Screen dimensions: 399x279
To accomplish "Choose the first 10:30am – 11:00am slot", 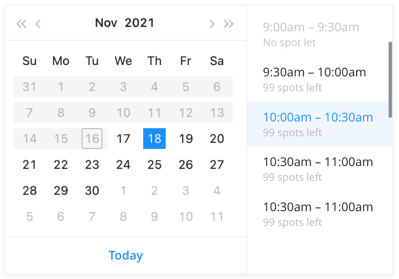I will tap(318, 168).
